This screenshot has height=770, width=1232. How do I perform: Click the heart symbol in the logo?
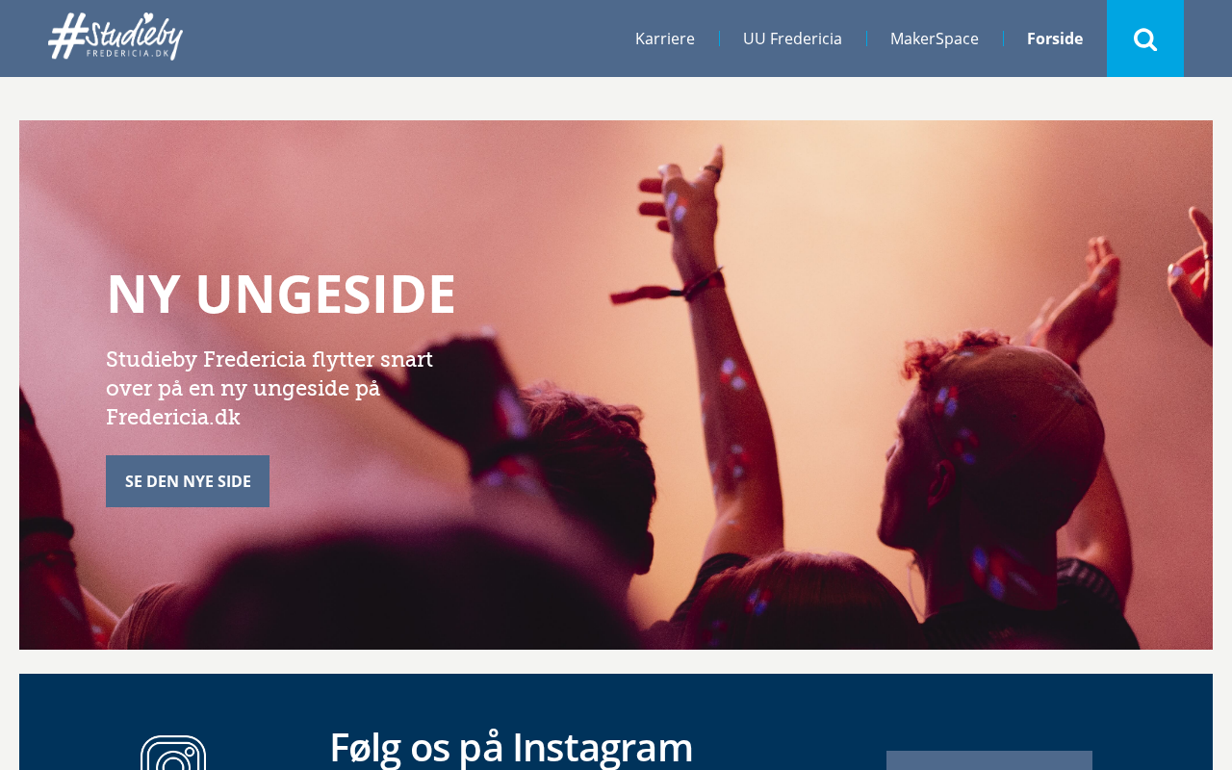pos(148,17)
